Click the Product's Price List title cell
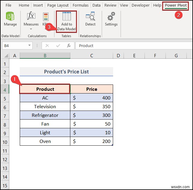 [x=66, y=72]
